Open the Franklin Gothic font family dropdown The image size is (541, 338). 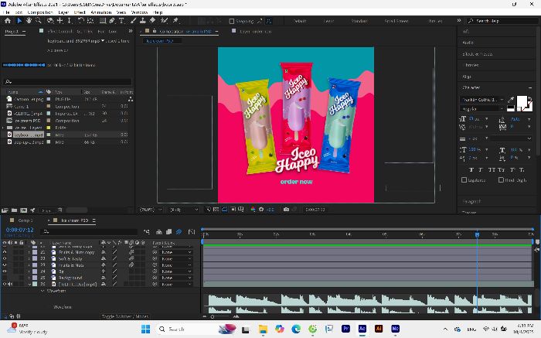[483, 100]
